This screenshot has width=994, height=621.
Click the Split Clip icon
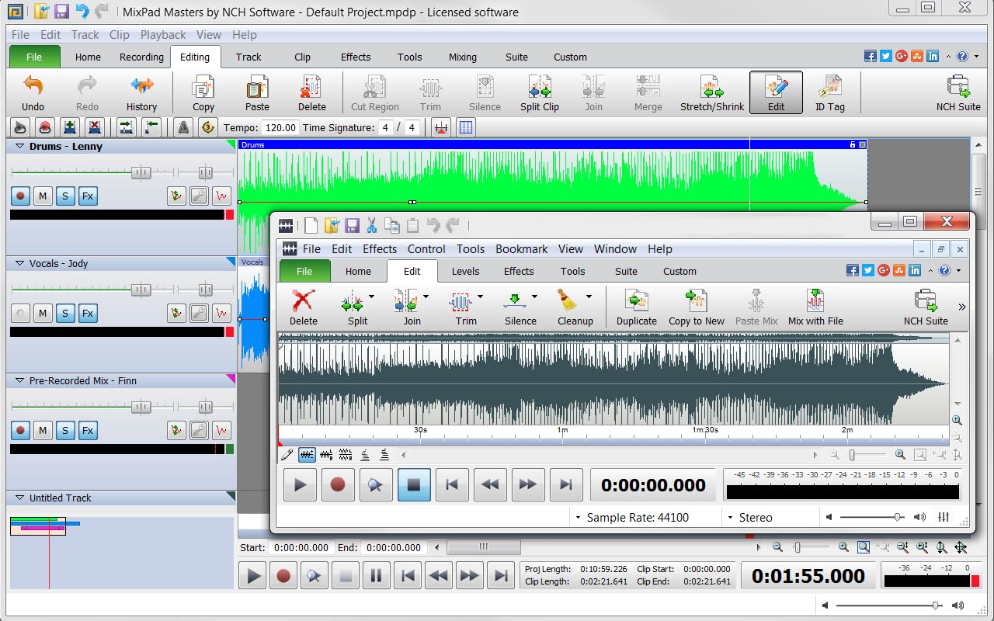click(539, 92)
